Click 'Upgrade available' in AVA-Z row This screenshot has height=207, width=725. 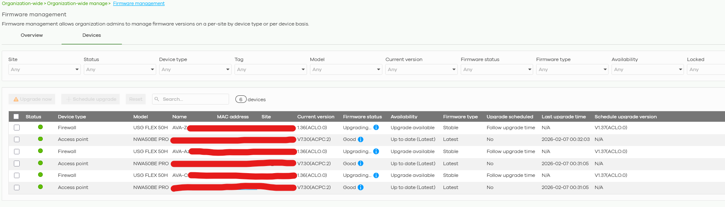coord(413,128)
